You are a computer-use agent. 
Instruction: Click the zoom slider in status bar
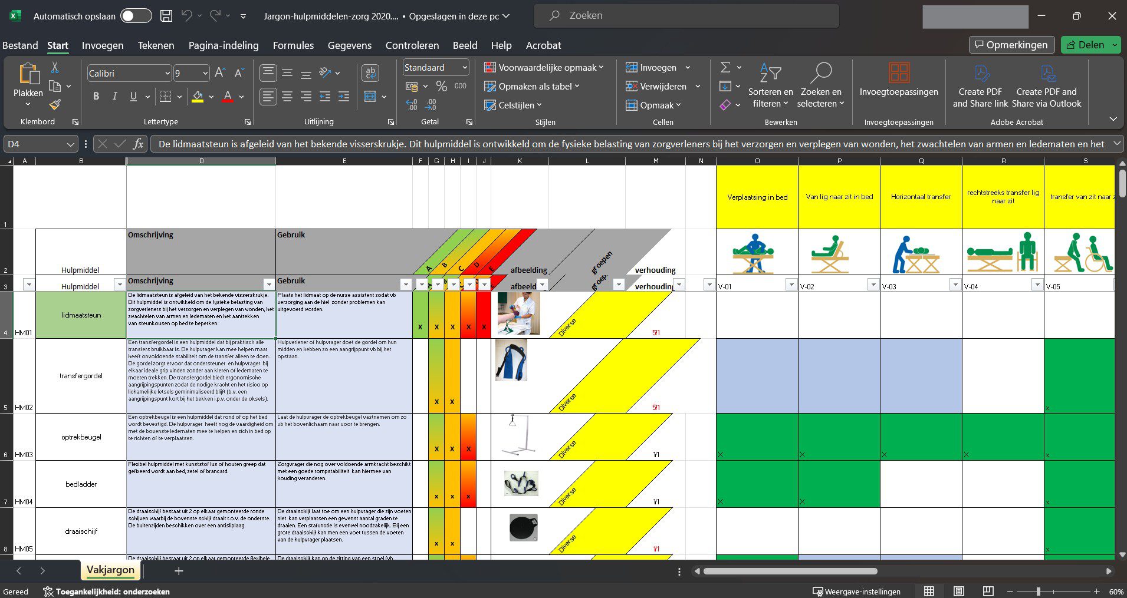(1039, 591)
